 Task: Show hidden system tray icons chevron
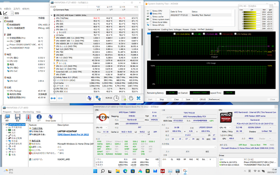coord(245,171)
